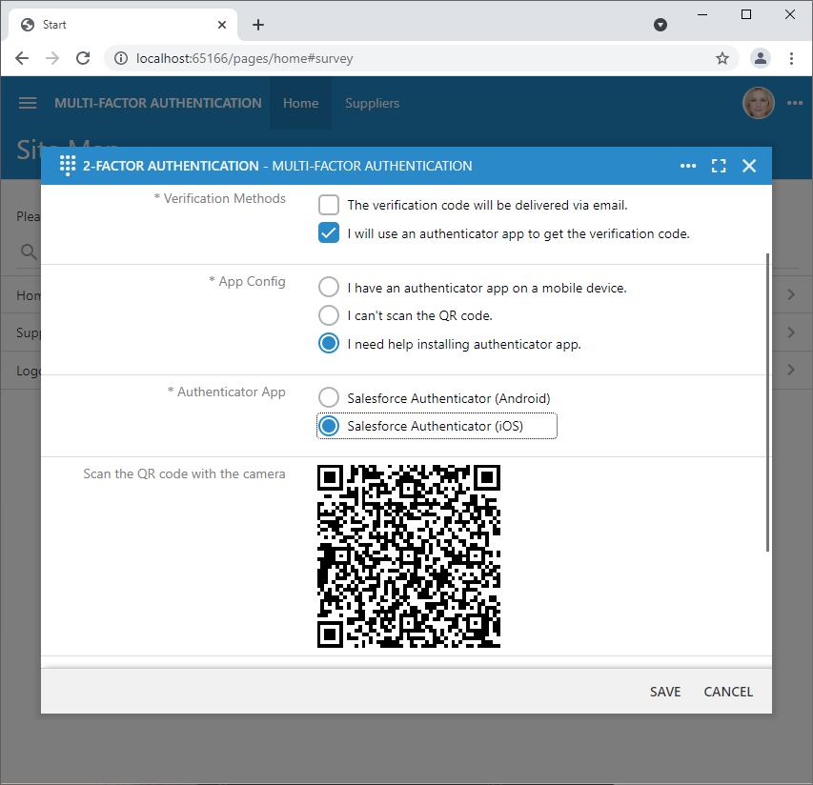
Task: Save the 2-factor authentication settings
Action: (664, 692)
